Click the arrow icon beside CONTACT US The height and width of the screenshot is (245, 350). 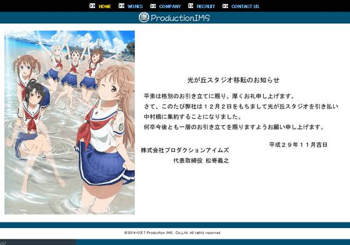(x=225, y=6)
